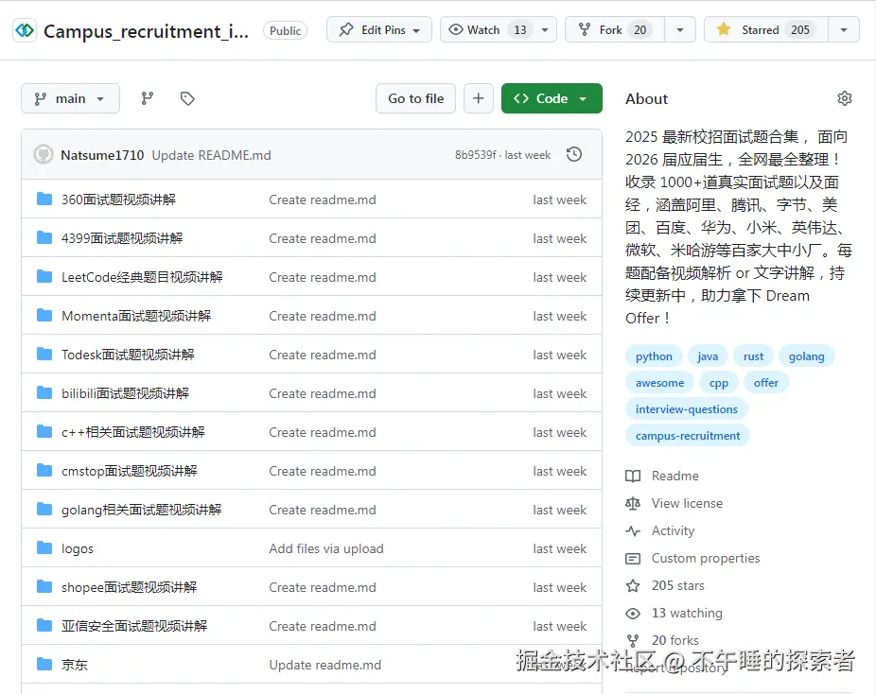Open the Fork options caret
This screenshot has width=876, height=694.
tap(678, 29)
